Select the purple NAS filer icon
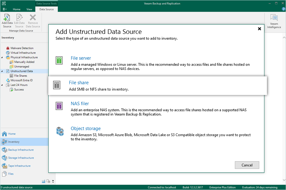286x190 pixels. [59, 106]
